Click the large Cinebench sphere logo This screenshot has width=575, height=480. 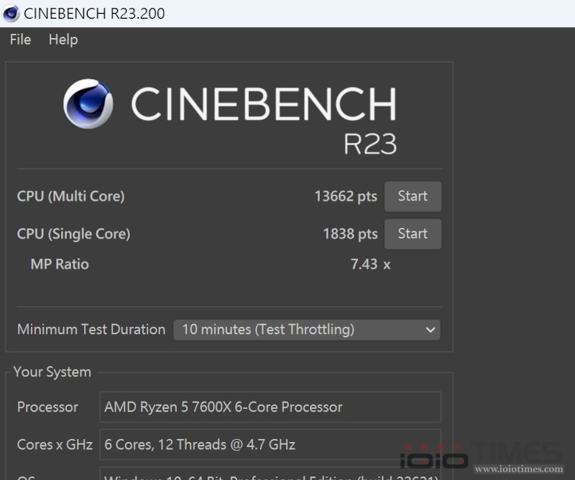click(x=88, y=103)
